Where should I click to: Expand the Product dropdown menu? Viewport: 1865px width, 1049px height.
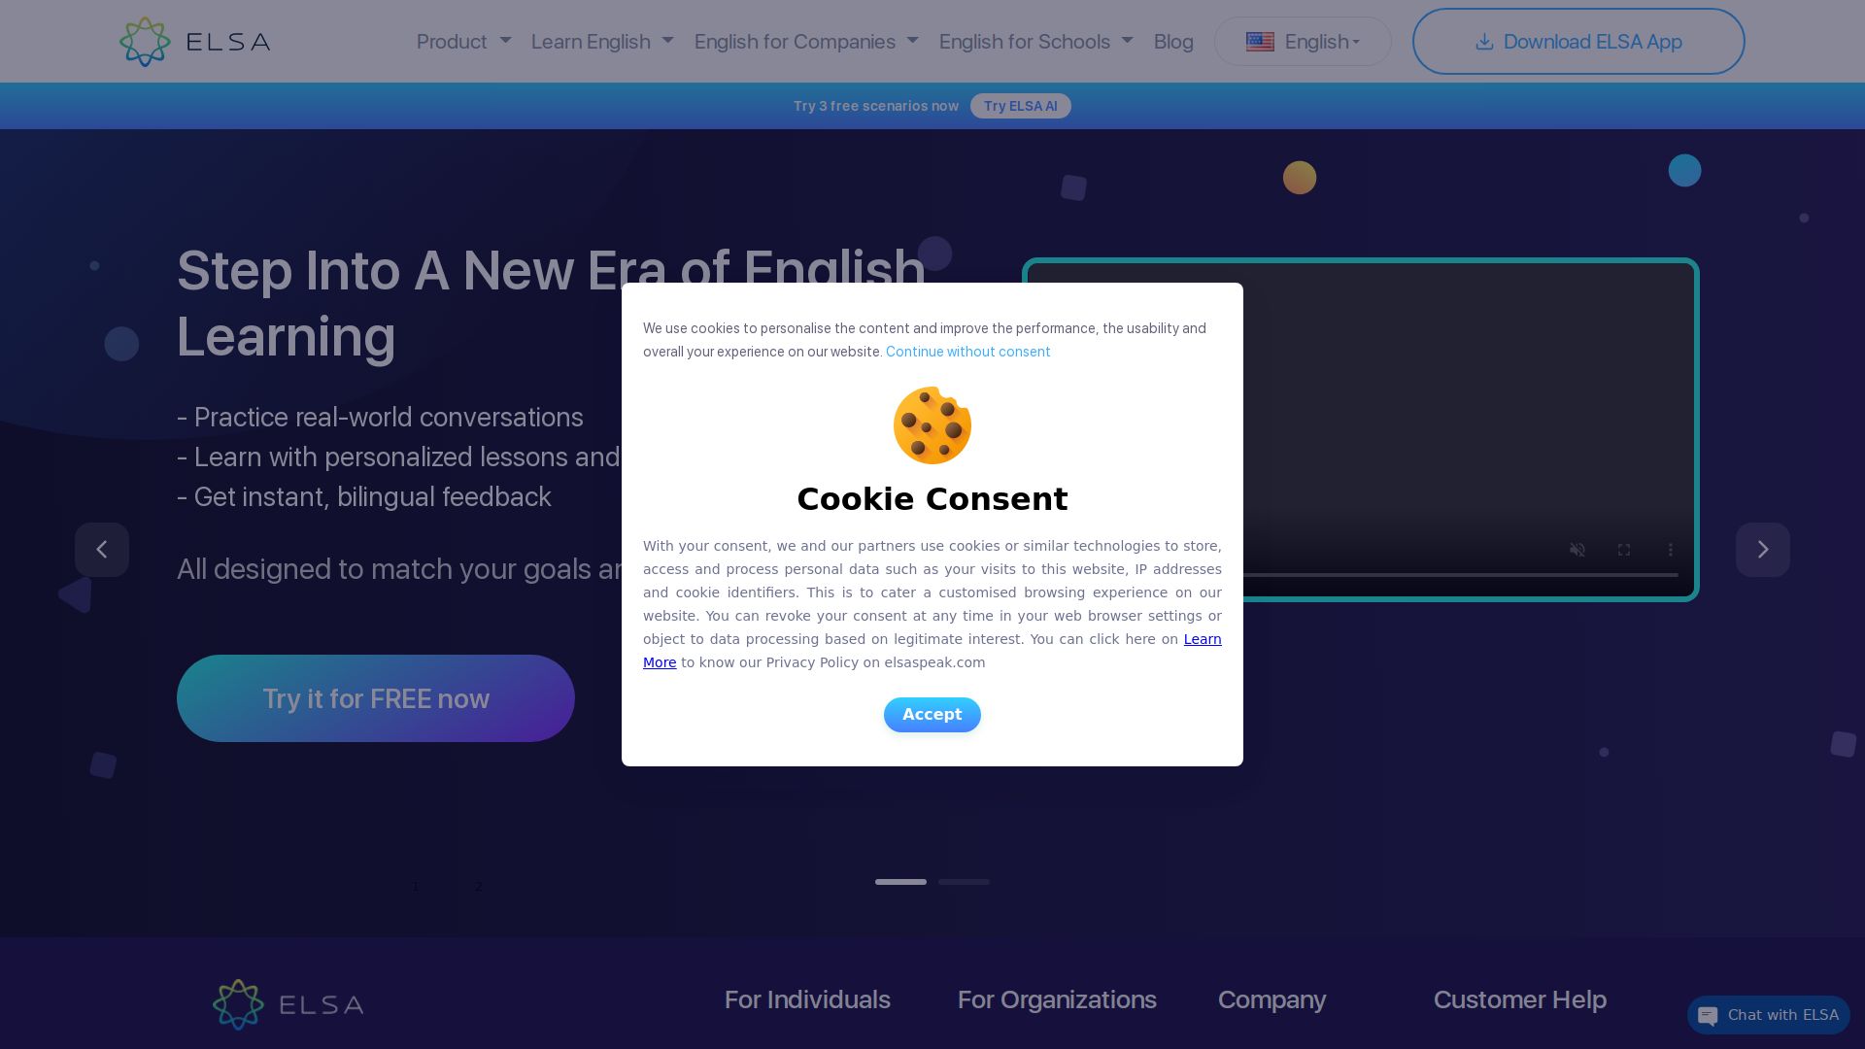coord(463,42)
